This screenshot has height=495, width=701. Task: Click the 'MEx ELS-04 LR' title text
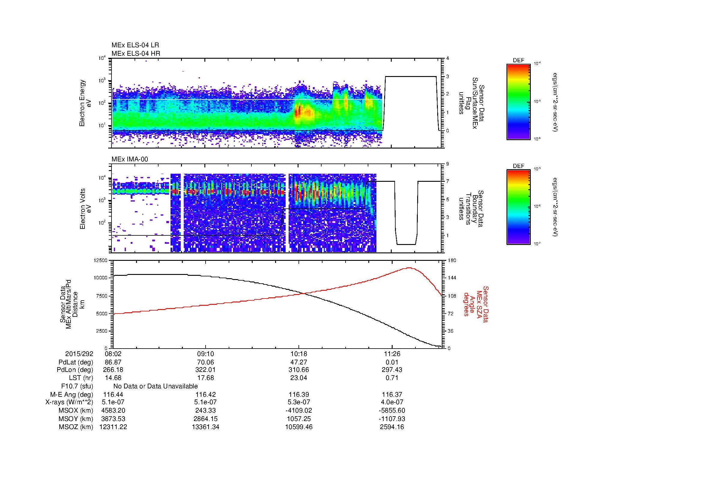135,45
